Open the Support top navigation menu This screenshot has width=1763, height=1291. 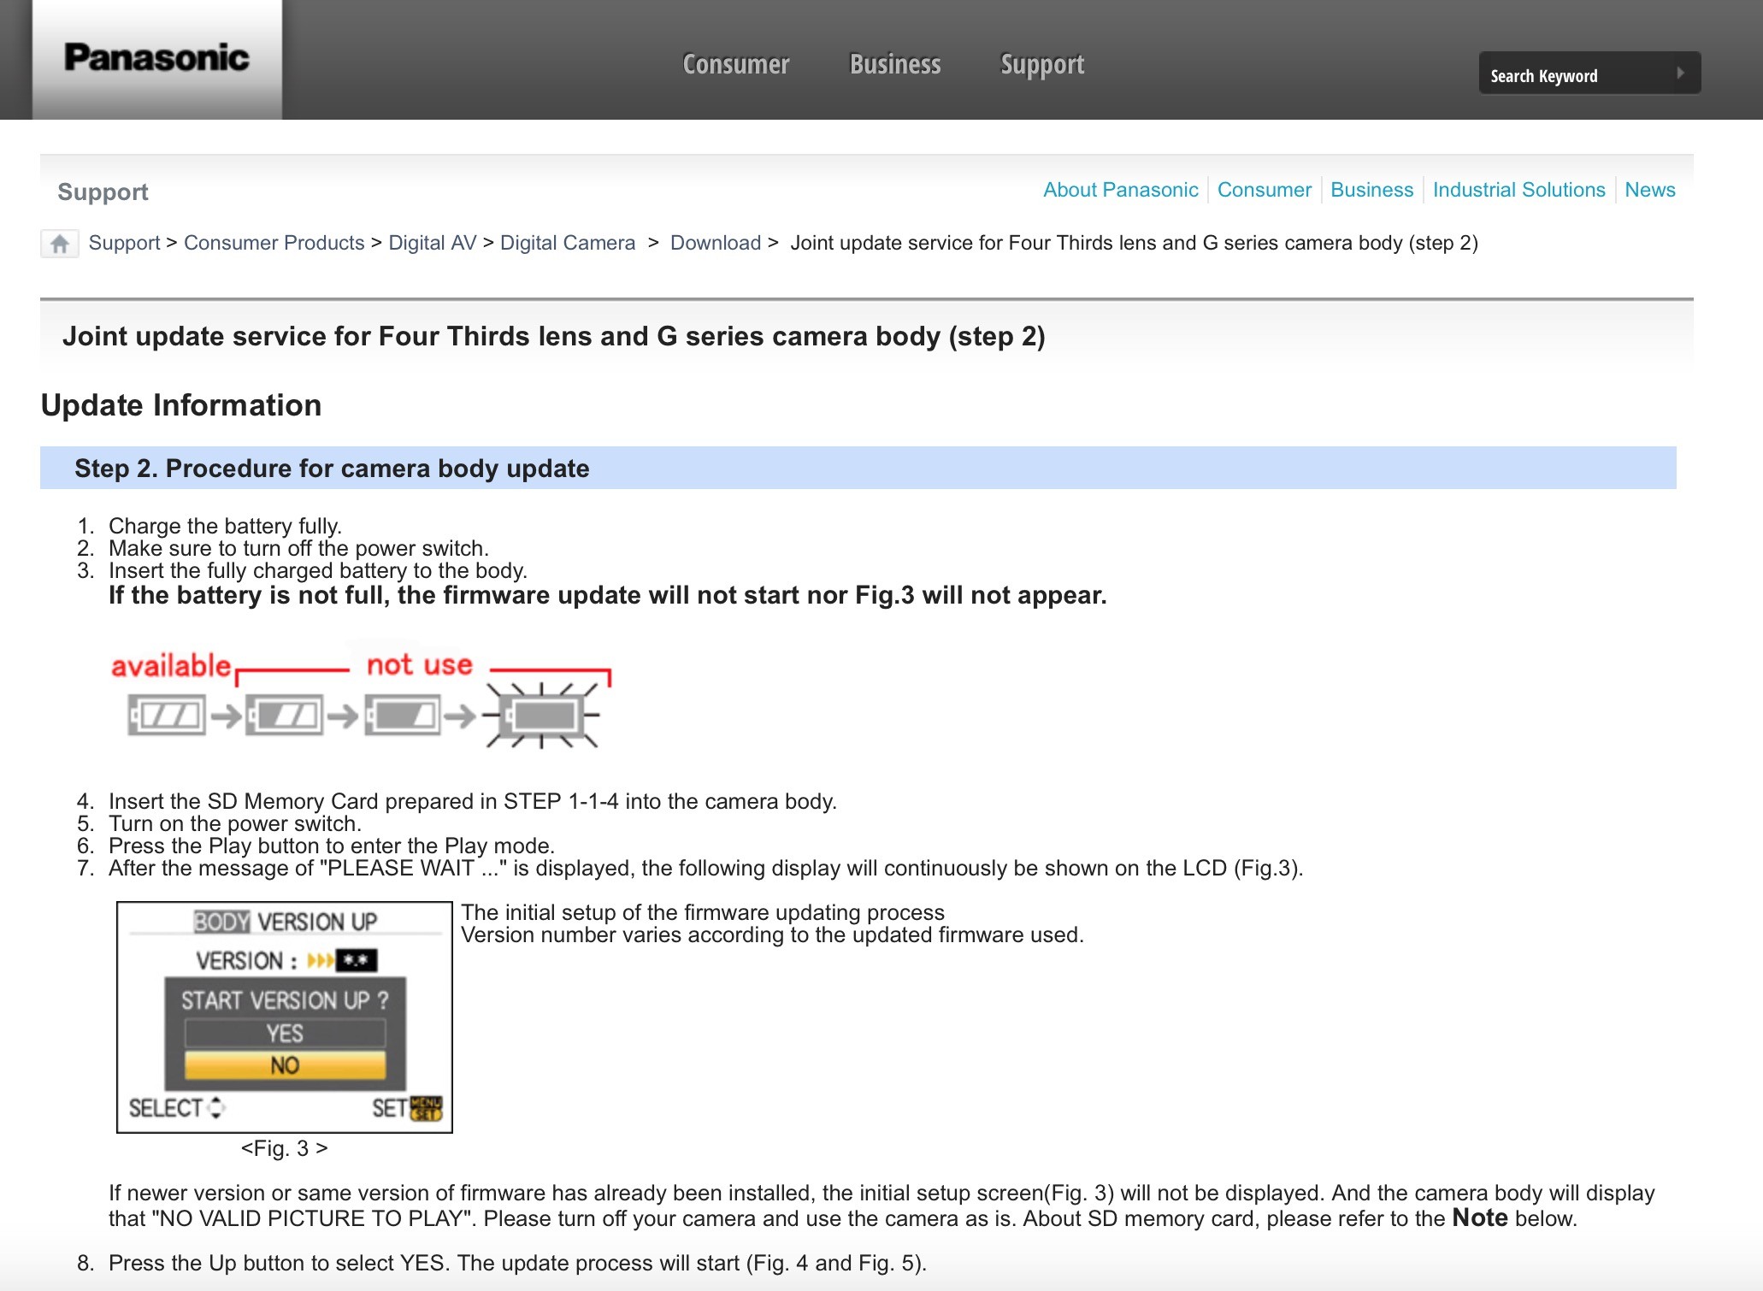click(1042, 64)
